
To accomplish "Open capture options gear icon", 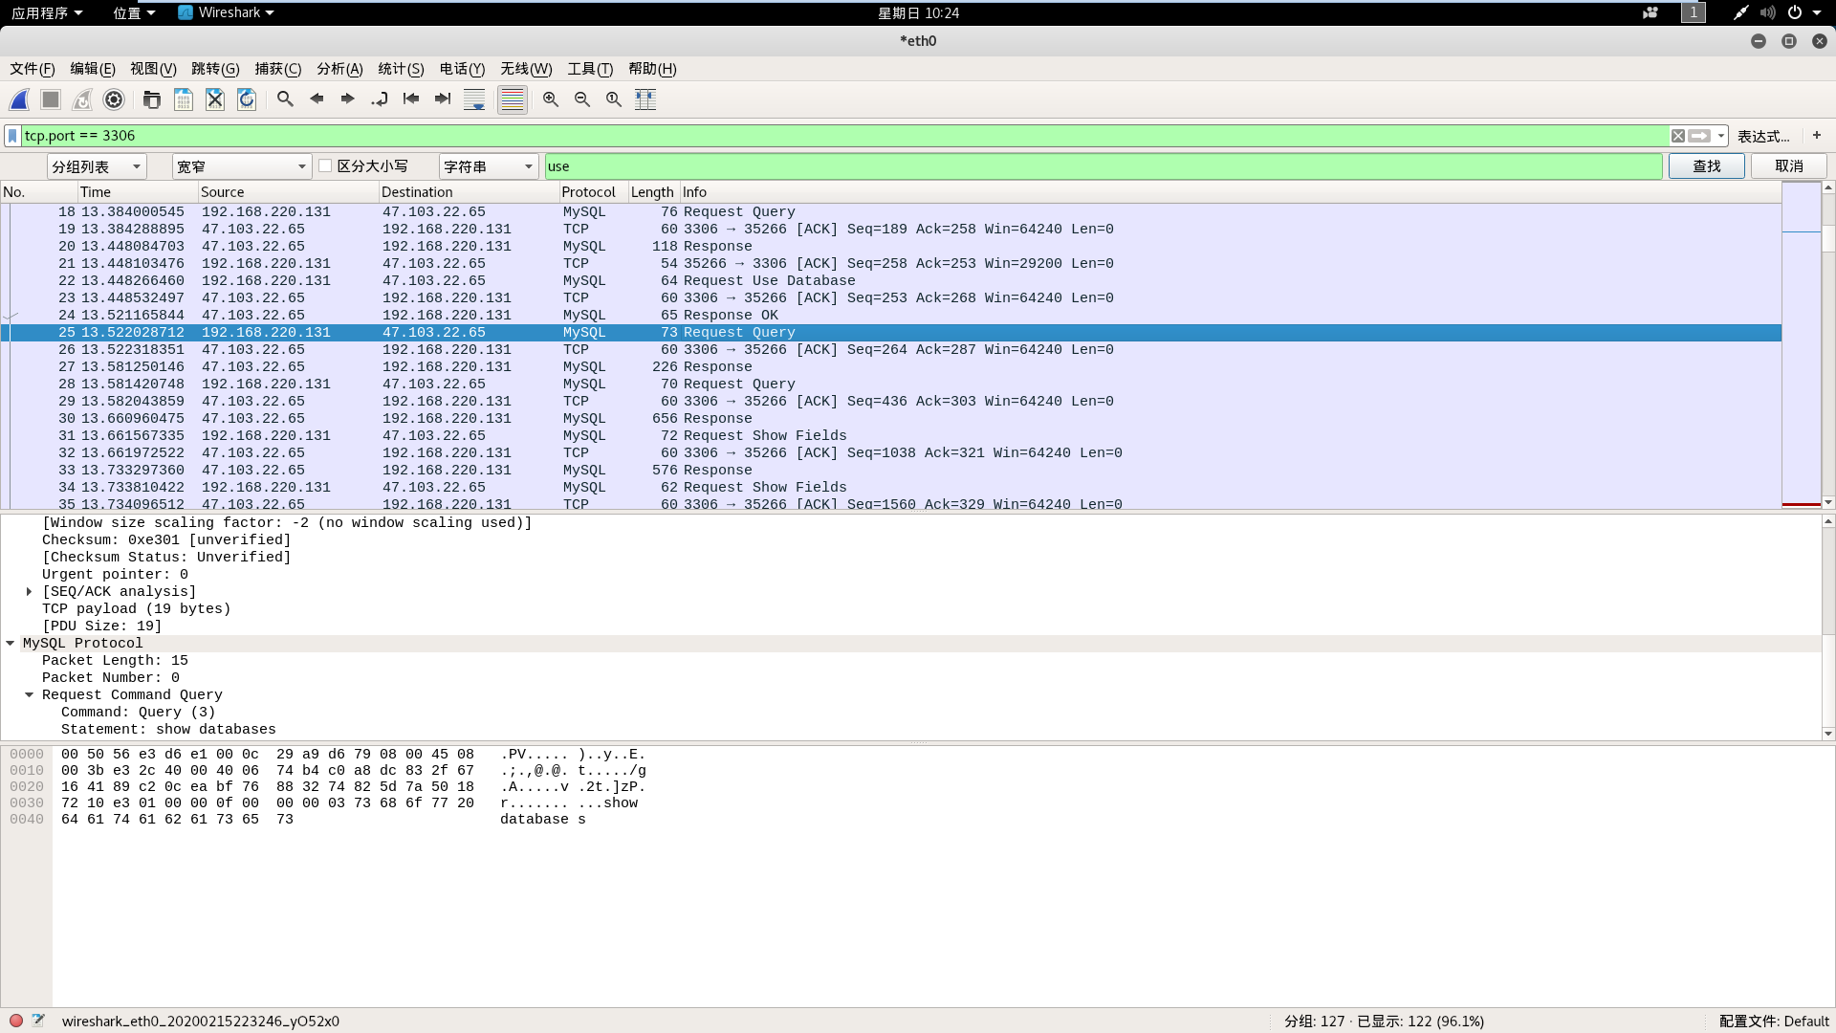I will (x=114, y=99).
